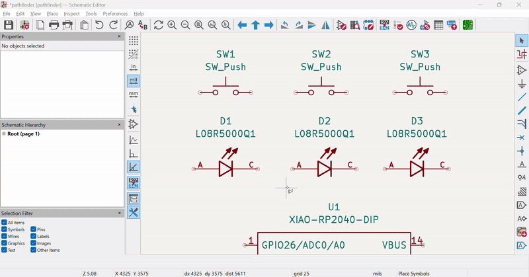This screenshot has width=529, height=277.
Task: Switch units to millimeters
Action: coord(134,95)
